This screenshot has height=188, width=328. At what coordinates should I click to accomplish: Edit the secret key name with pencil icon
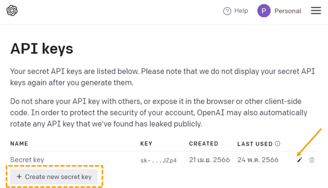299,160
